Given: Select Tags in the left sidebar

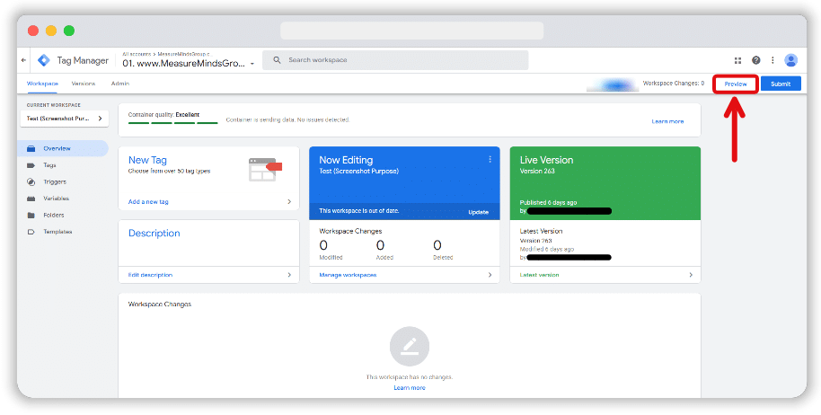Looking at the screenshot, I should pos(49,165).
